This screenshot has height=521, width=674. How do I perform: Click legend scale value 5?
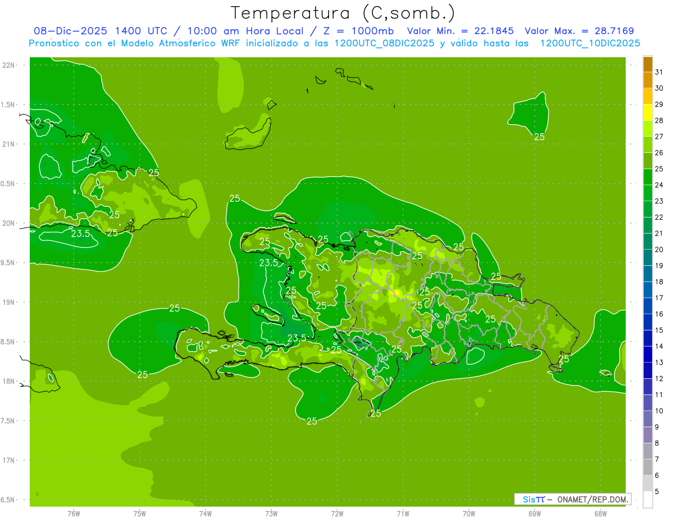[658, 492]
